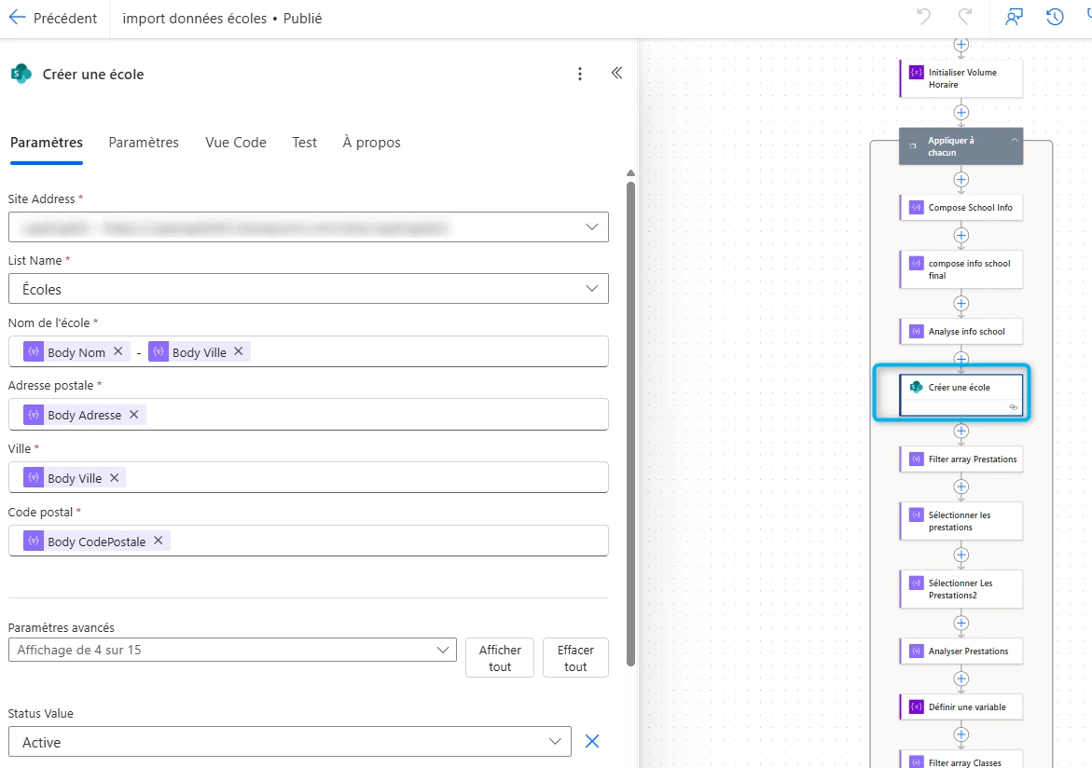1092x768 pixels.
Task: Open version history clock icon
Action: 1055,18
